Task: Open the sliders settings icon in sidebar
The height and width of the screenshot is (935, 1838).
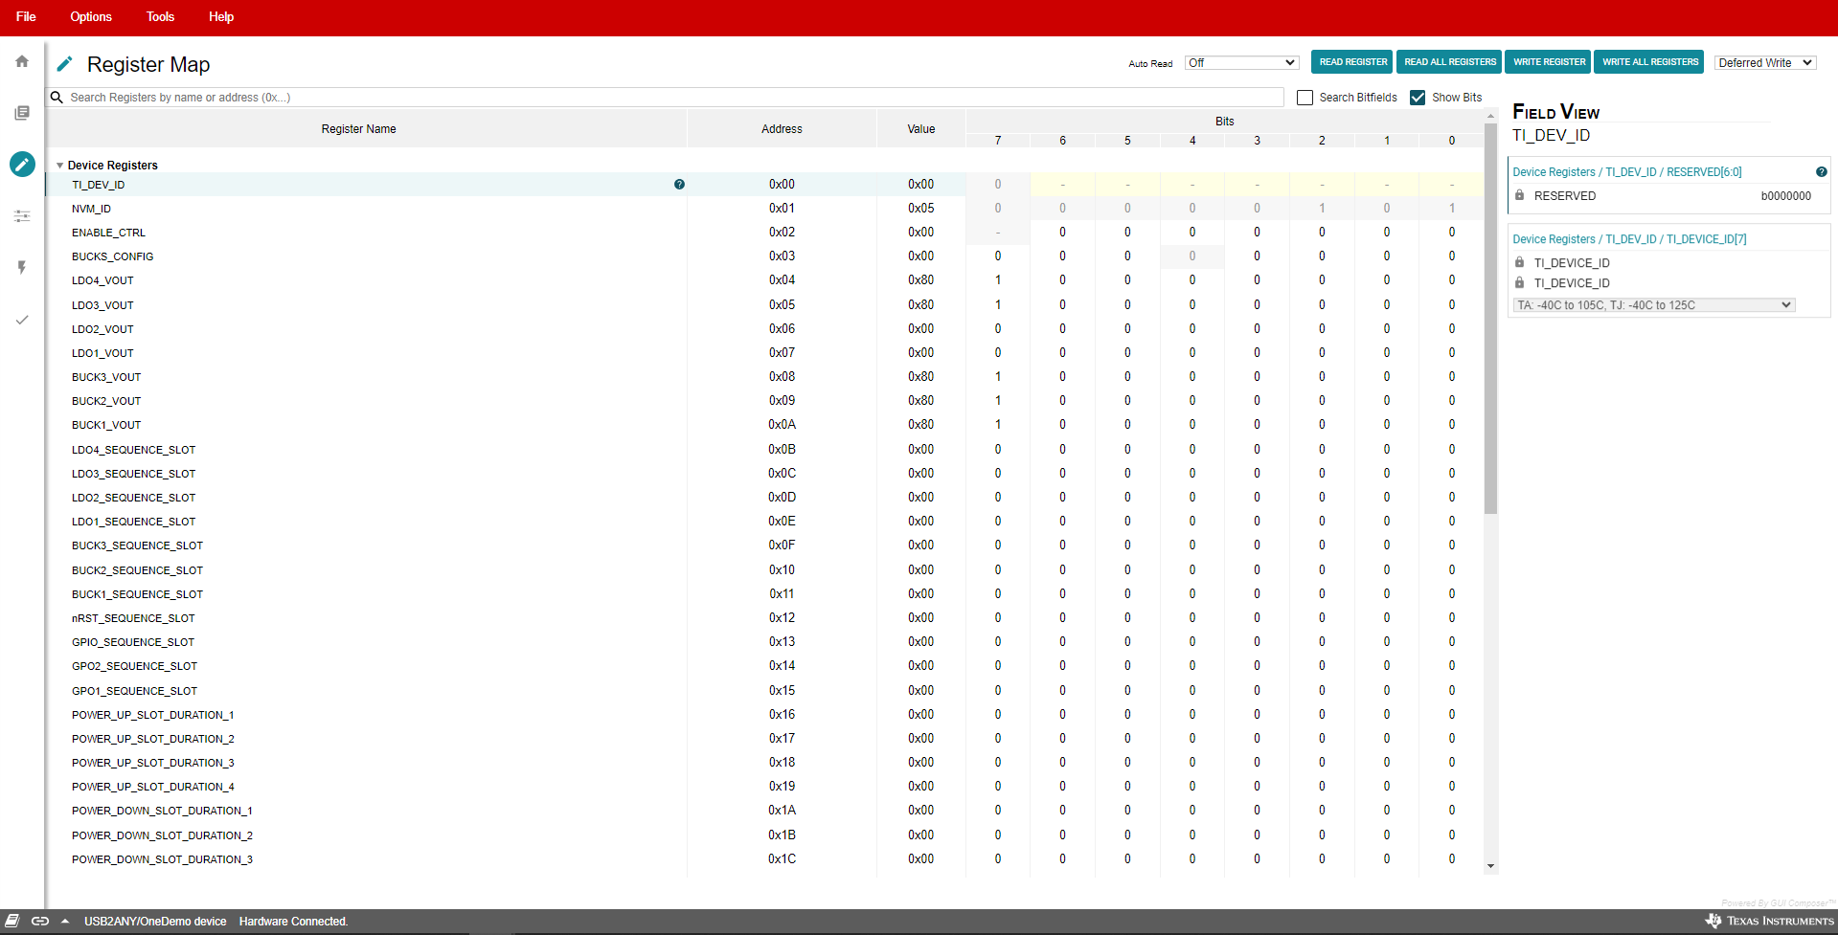Action: [22, 216]
